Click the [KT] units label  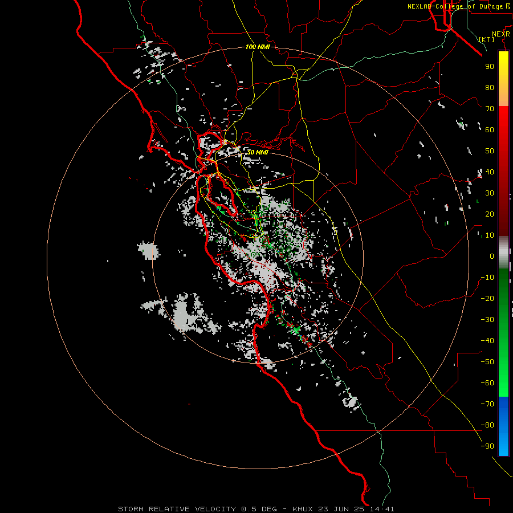tap(487, 39)
